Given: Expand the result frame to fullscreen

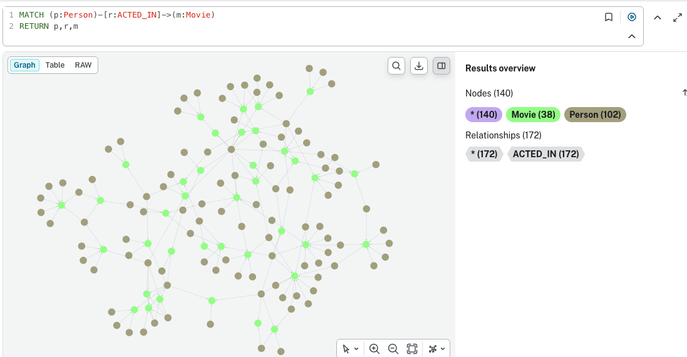Looking at the screenshot, I should 678,18.
